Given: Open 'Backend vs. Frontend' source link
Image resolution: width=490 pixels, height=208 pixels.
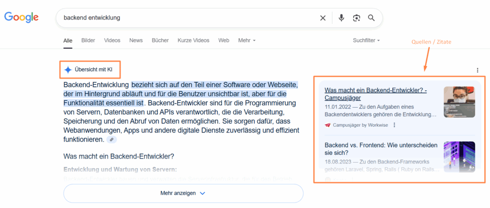Looking at the screenshot, I should pos(382,149).
